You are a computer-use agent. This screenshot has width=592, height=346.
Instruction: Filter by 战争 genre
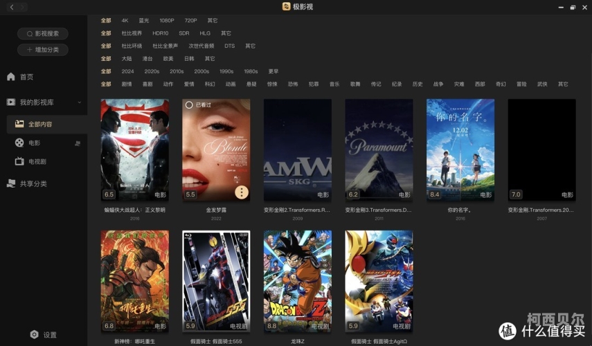(438, 84)
